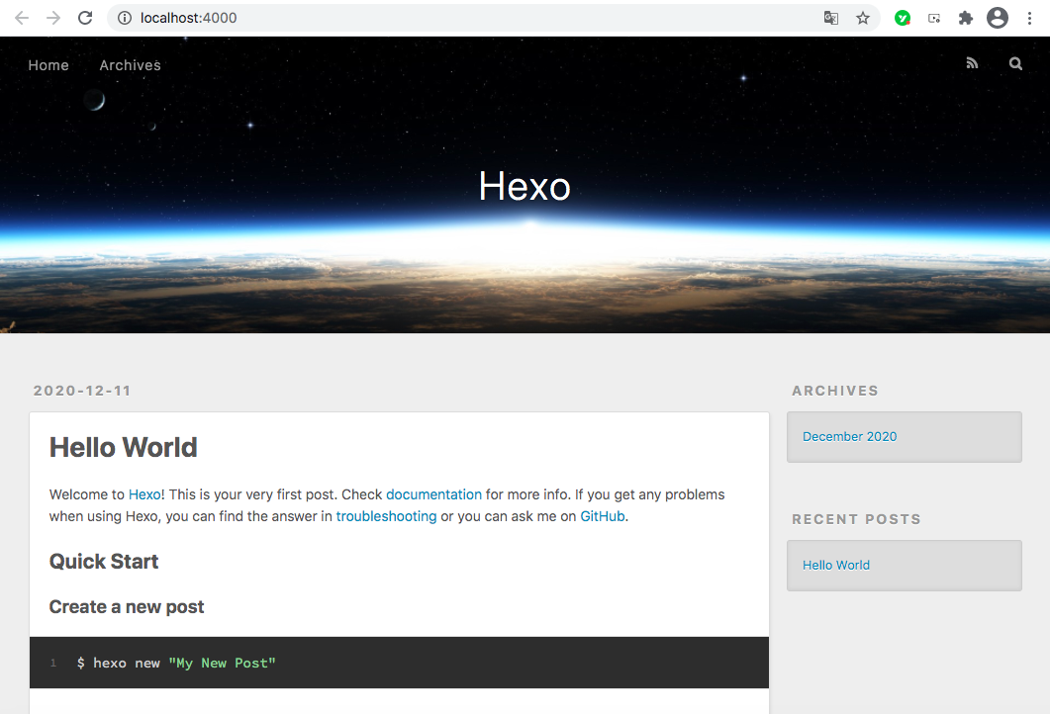Open the Archives nav item
The image size is (1050, 714).
click(x=130, y=65)
